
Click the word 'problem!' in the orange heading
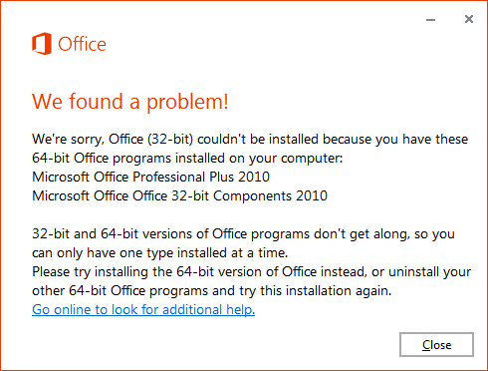coord(187,102)
